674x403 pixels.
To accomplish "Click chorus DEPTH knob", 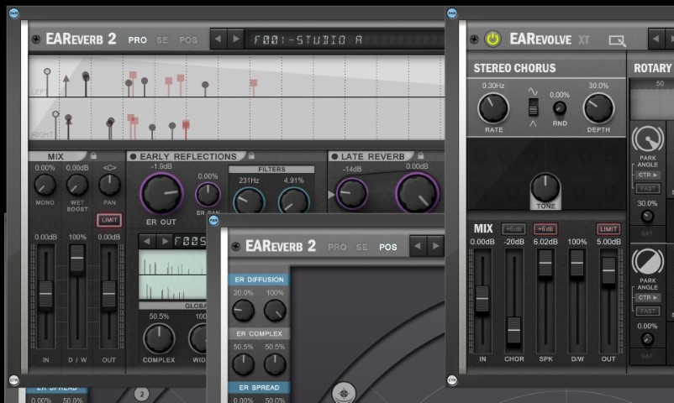I will coord(598,108).
